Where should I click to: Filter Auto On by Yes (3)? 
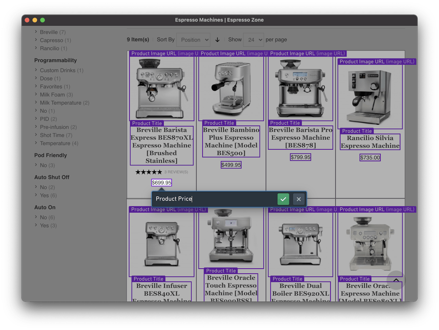pos(48,226)
